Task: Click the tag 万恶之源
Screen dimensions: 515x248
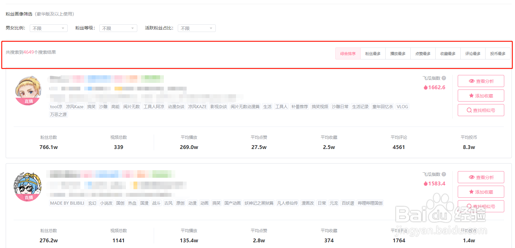Action: point(59,115)
